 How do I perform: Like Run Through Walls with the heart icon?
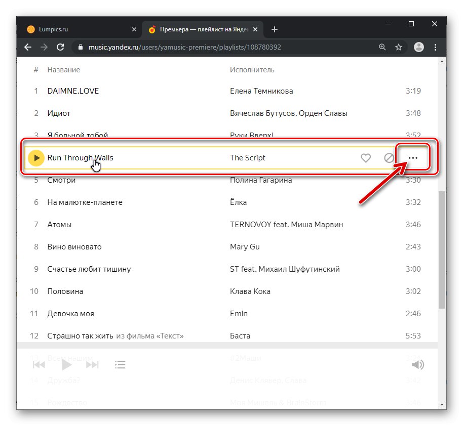coord(366,158)
